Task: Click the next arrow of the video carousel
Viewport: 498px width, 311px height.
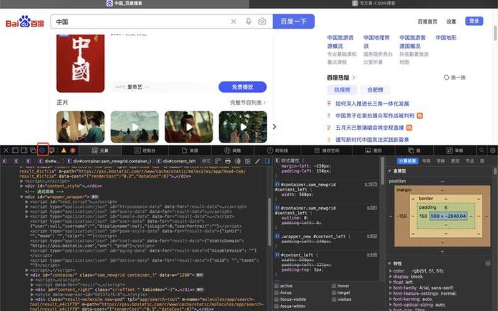Action: click(275, 127)
